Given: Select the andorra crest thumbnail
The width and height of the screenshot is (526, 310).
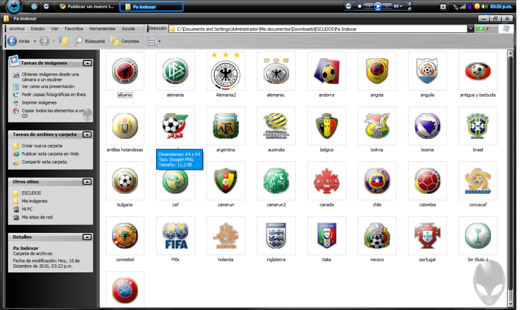Looking at the screenshot, I should coord(326,71).
